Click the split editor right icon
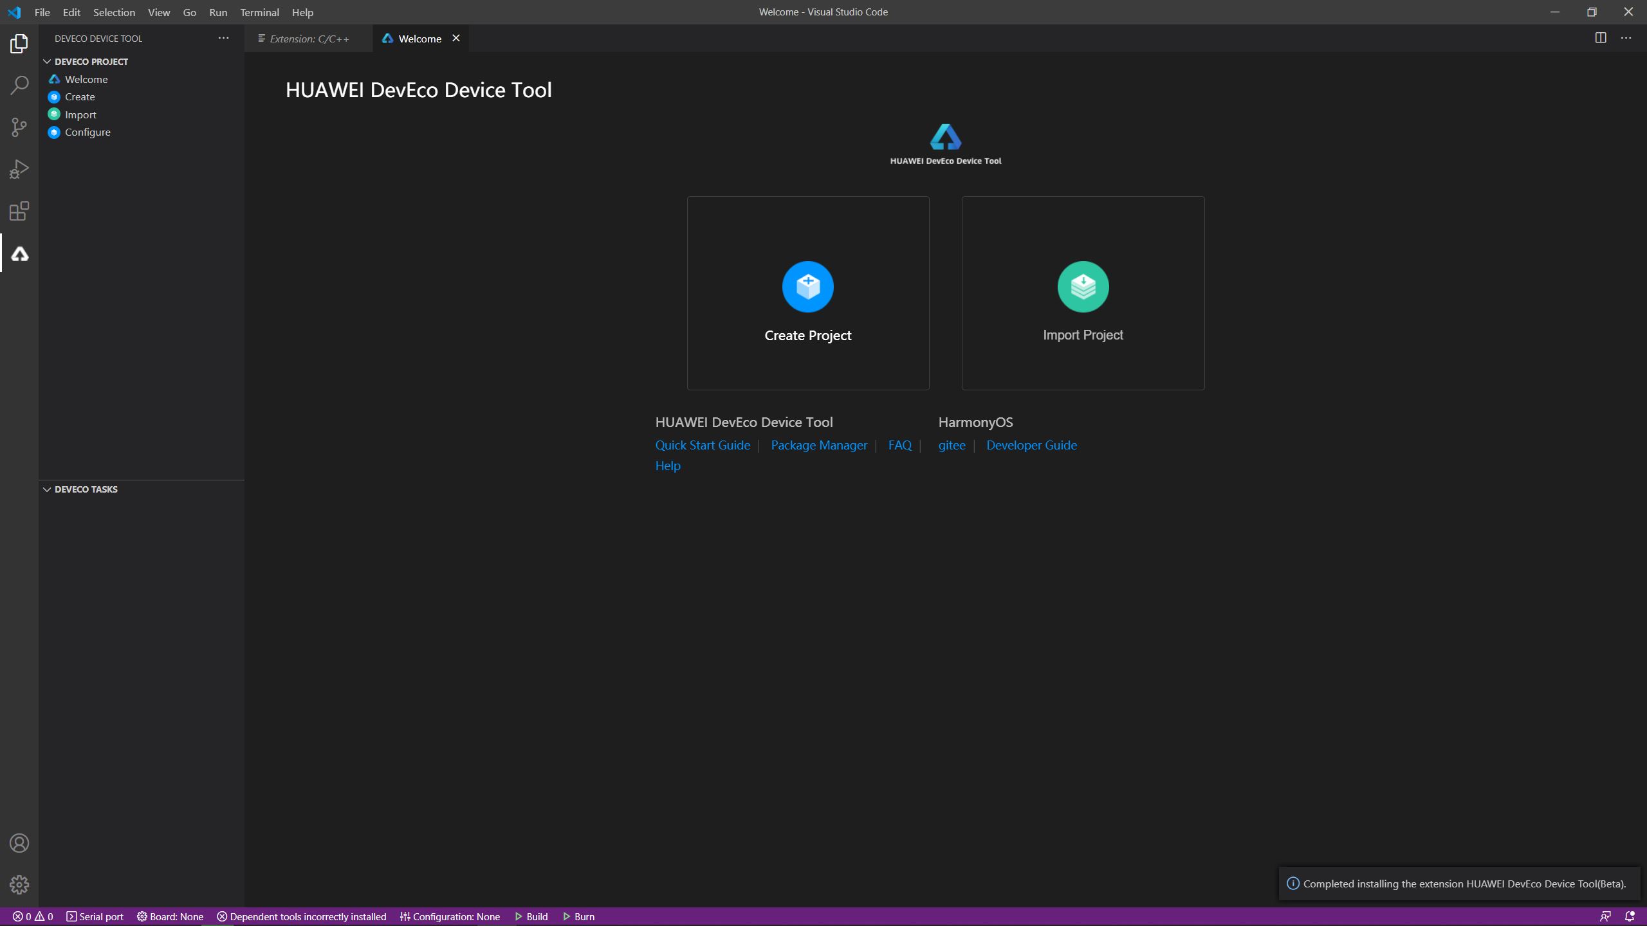Image resolution: width=1647 pixels, height=926 pixels. pyautogui.click(x=1601, y=38)
